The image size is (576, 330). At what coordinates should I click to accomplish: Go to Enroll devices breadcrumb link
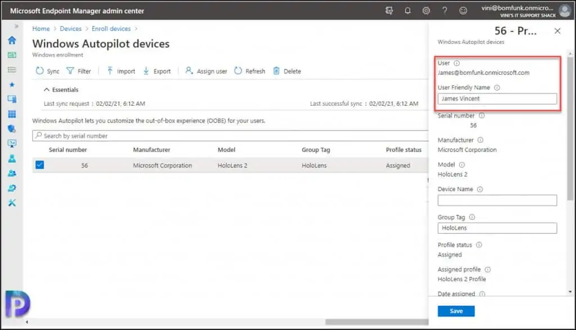(111, 29)
